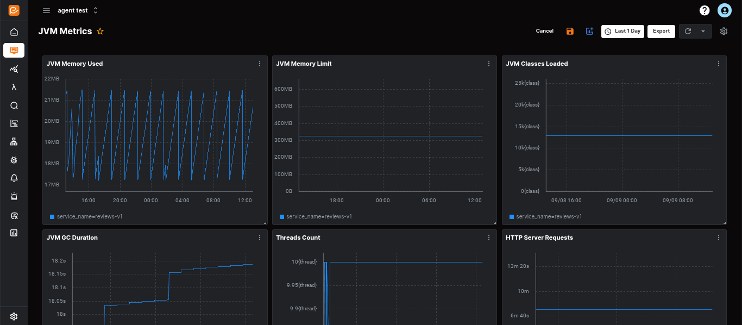Save the dashboard with the orange disk icon
The image size is (742, 325).
point(570,32)
